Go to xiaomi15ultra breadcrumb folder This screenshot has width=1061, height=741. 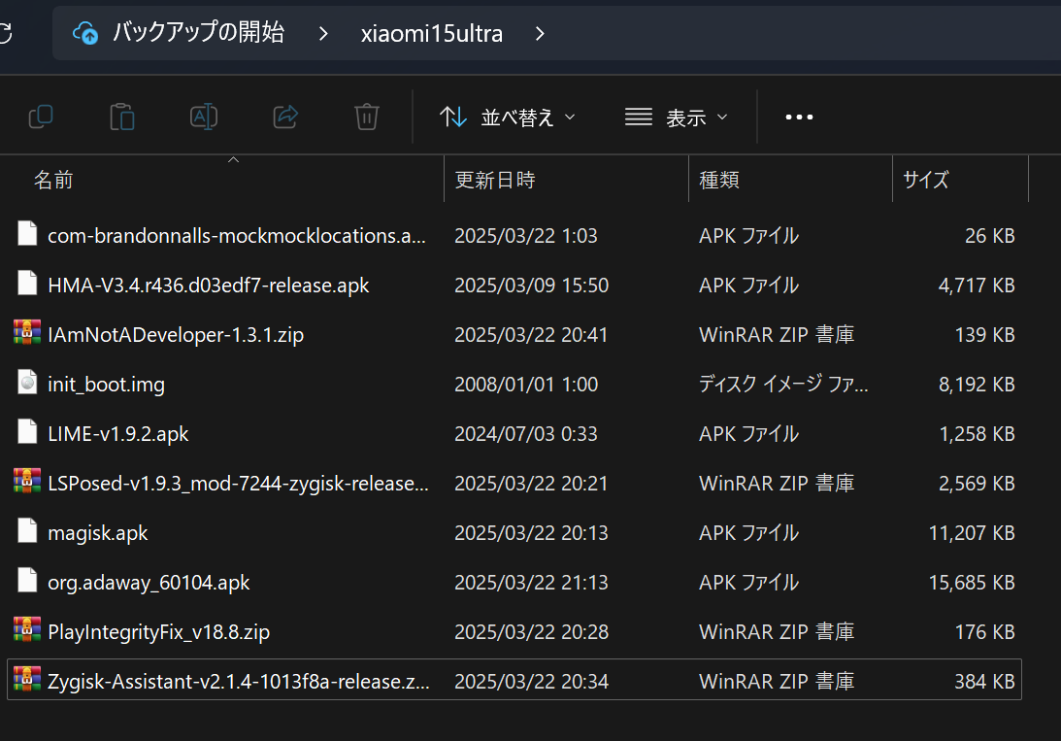pos(432,33)
